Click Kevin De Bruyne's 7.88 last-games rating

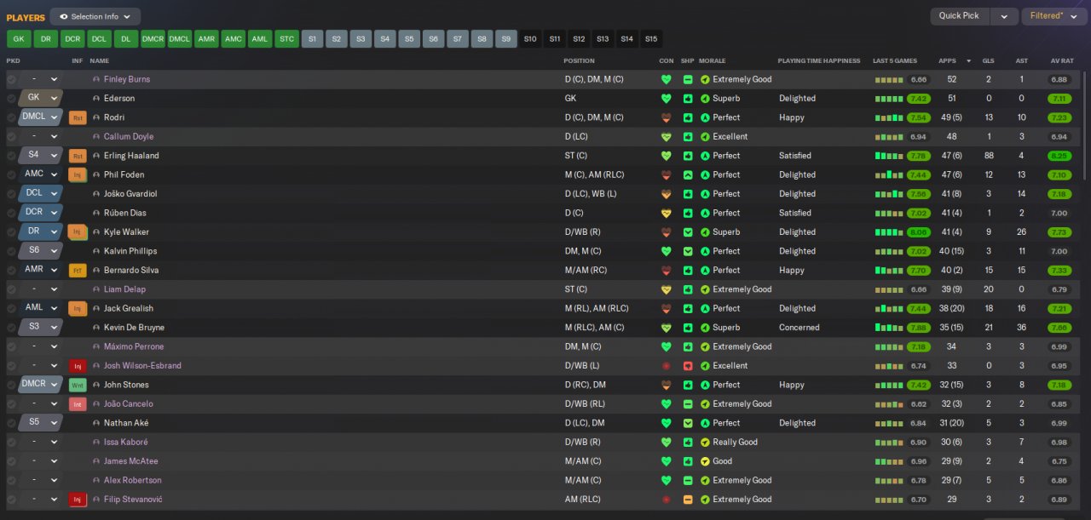[x=918, y=328]
